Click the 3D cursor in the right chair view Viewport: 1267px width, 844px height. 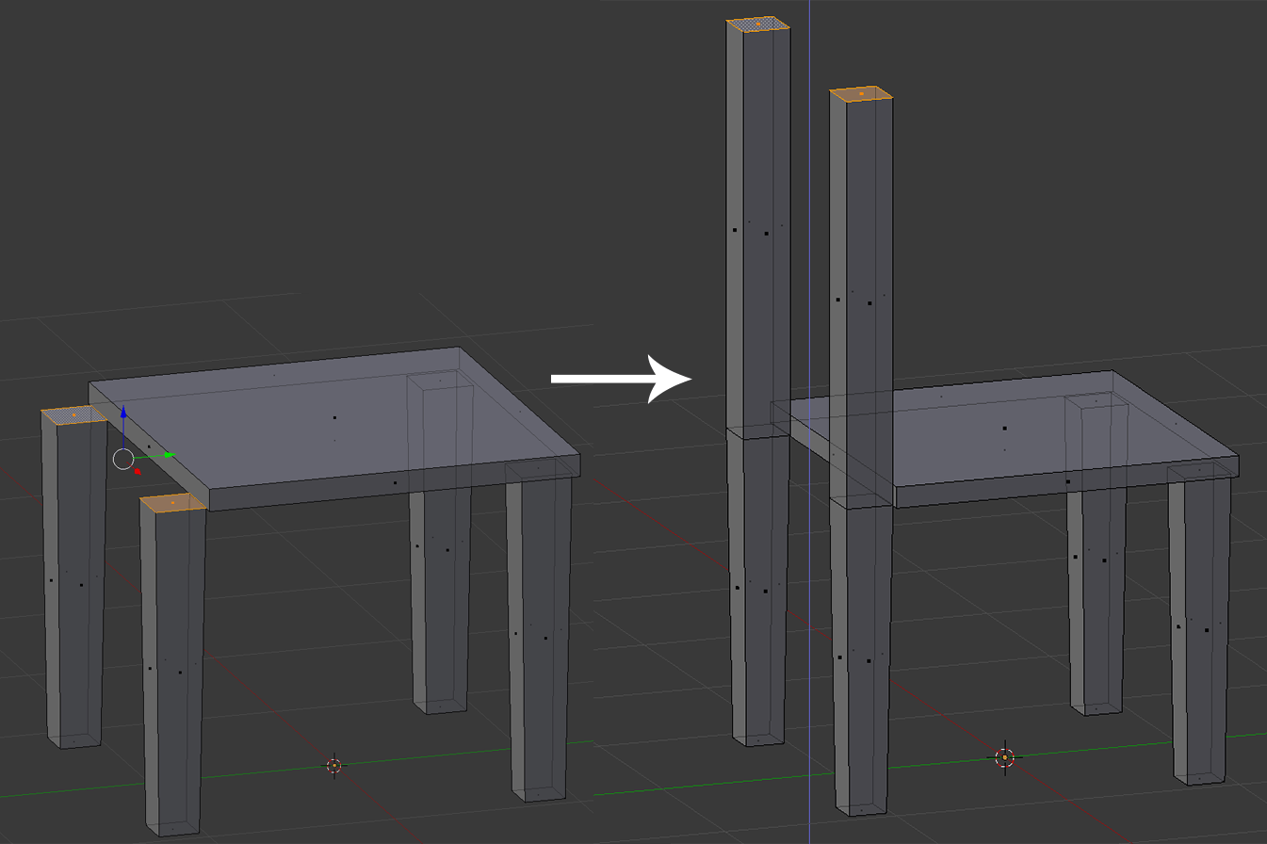coord(1005,756)
